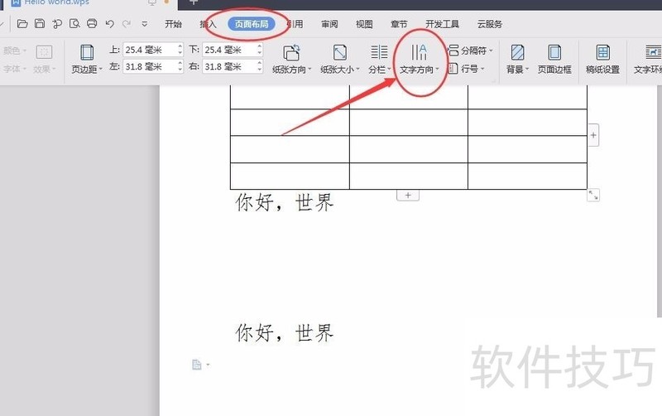Click the 文字环绕 text wrap icon
Screen dimensions: 662x416
653,53
